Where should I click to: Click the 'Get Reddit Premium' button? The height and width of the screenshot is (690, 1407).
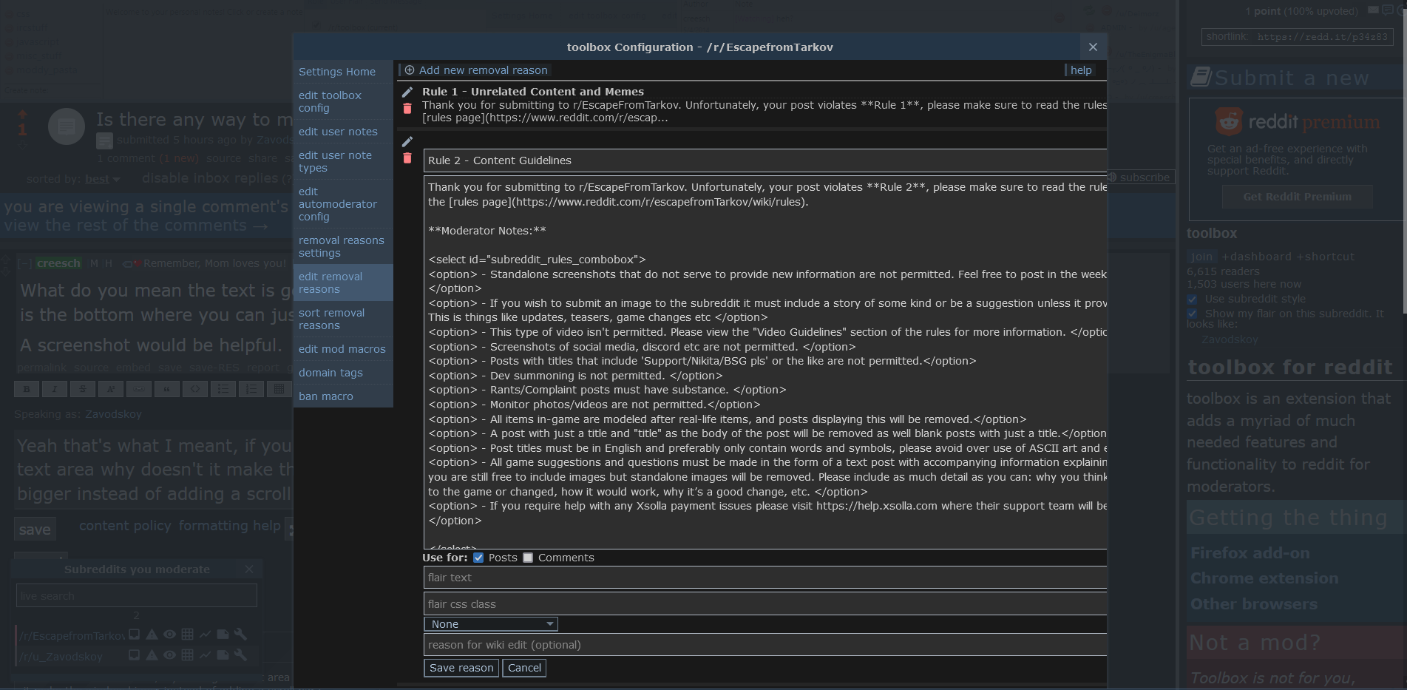(x=1297, y=197)
